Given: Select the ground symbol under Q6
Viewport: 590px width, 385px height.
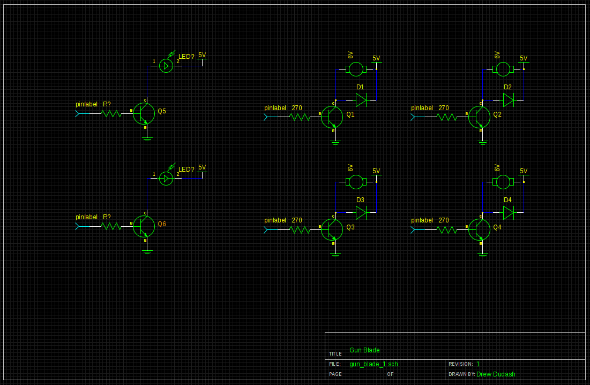Looking at the screenshot, I should pos(147,252).
